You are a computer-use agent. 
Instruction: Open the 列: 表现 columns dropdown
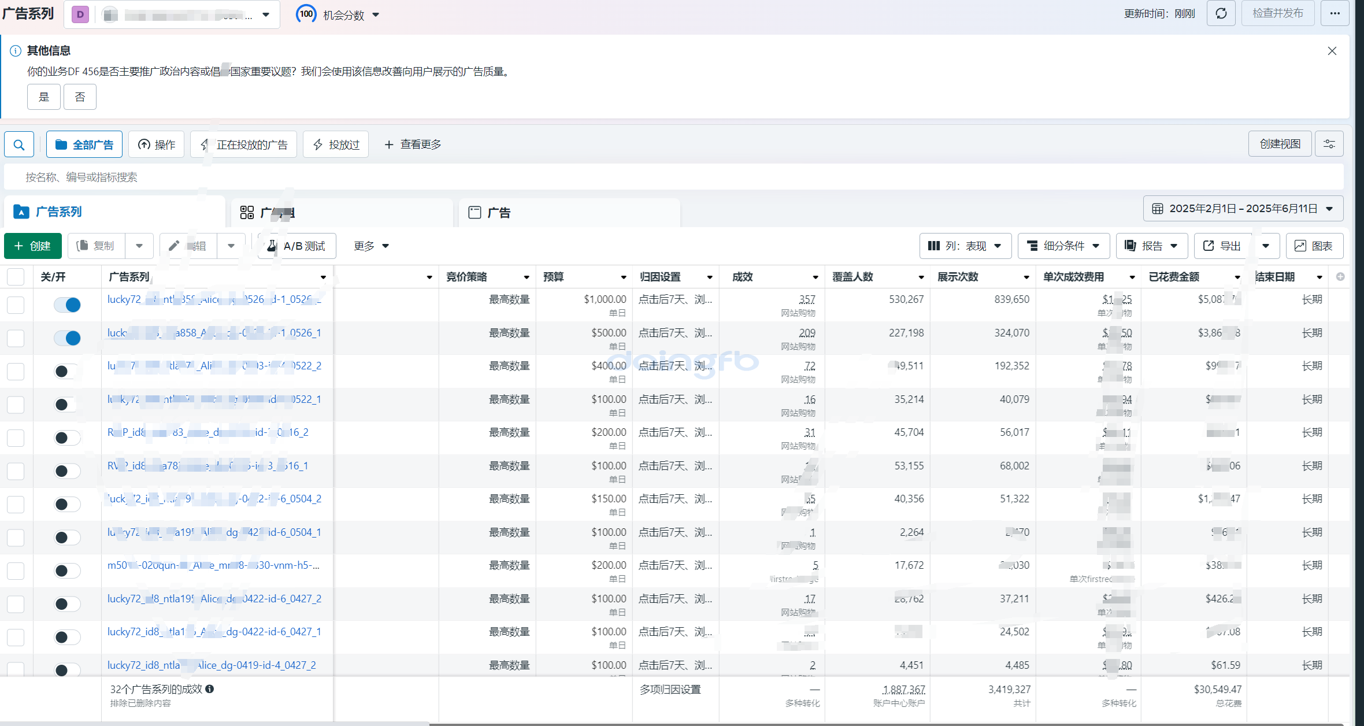965,246
